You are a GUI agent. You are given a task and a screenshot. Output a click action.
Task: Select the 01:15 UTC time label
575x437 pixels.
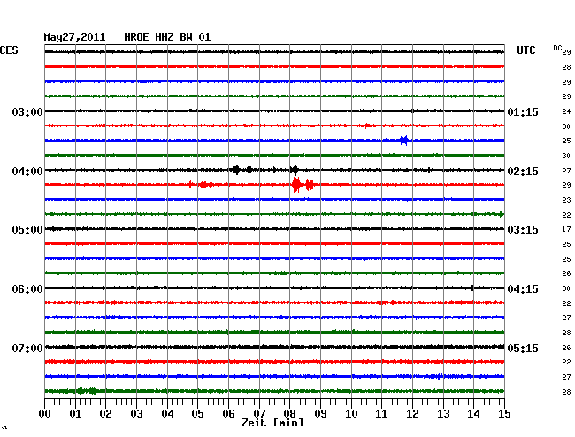(x=523, y=111)
